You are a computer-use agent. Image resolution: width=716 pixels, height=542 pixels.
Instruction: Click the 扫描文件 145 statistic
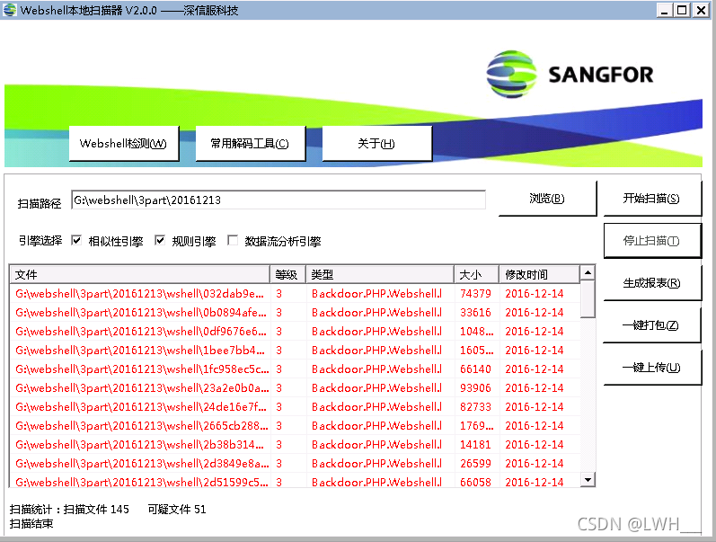96,509
